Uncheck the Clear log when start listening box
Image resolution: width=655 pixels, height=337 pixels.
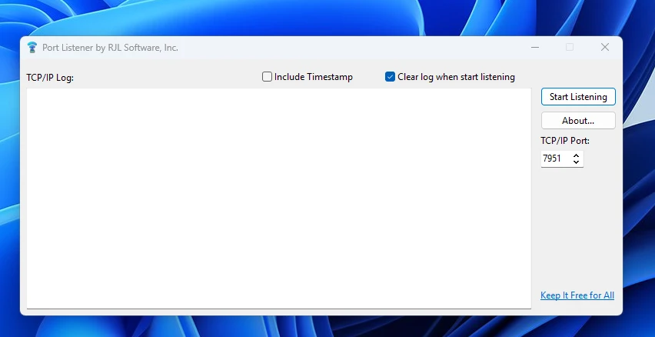[x=391, y=77]
